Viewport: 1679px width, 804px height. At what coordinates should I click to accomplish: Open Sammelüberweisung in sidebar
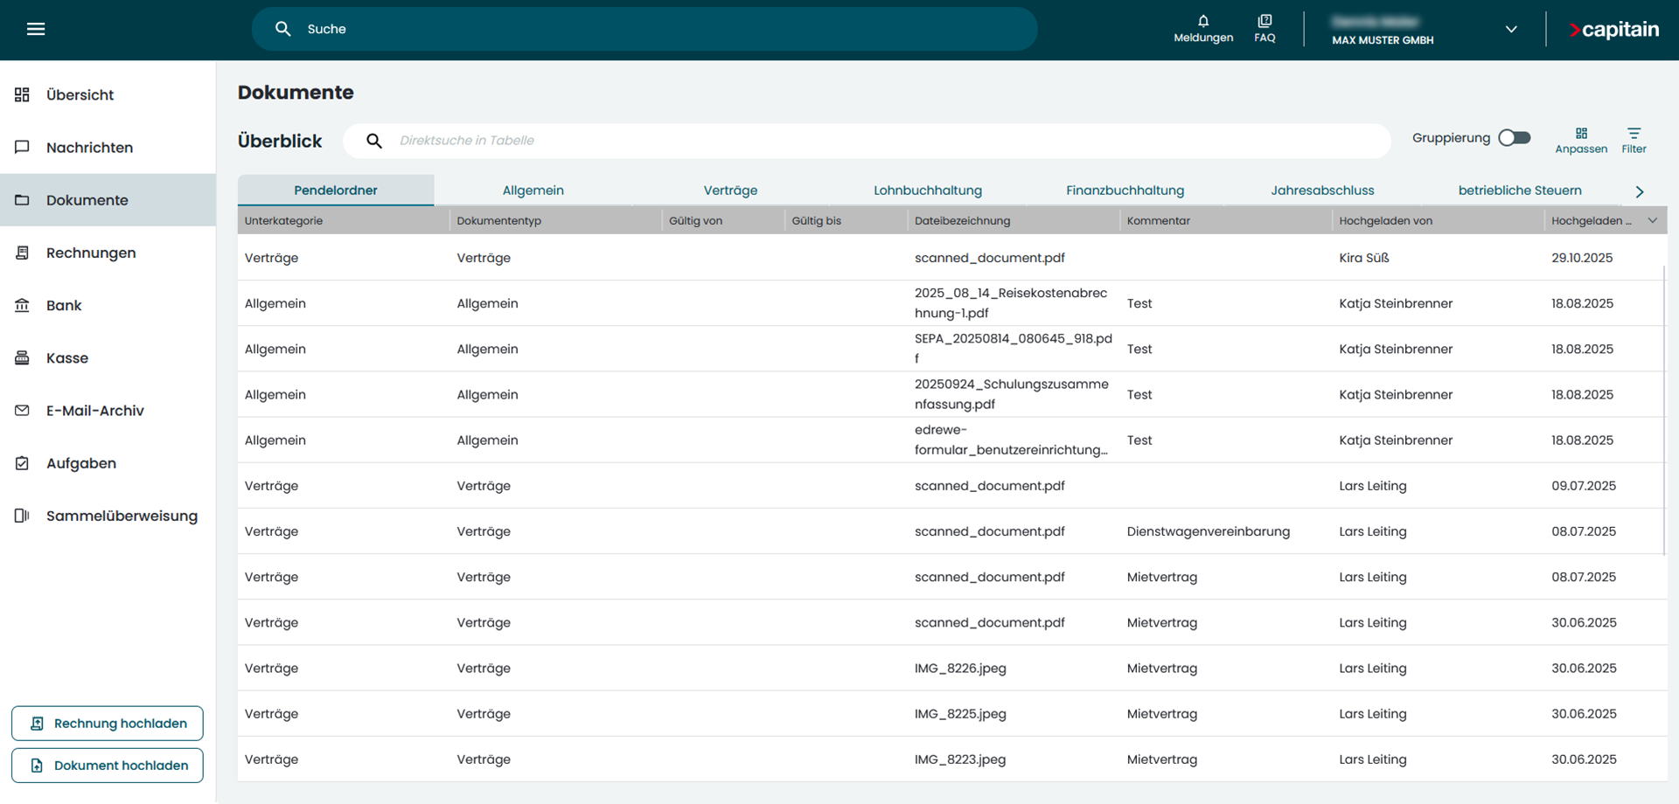click(x=122, y=516)
